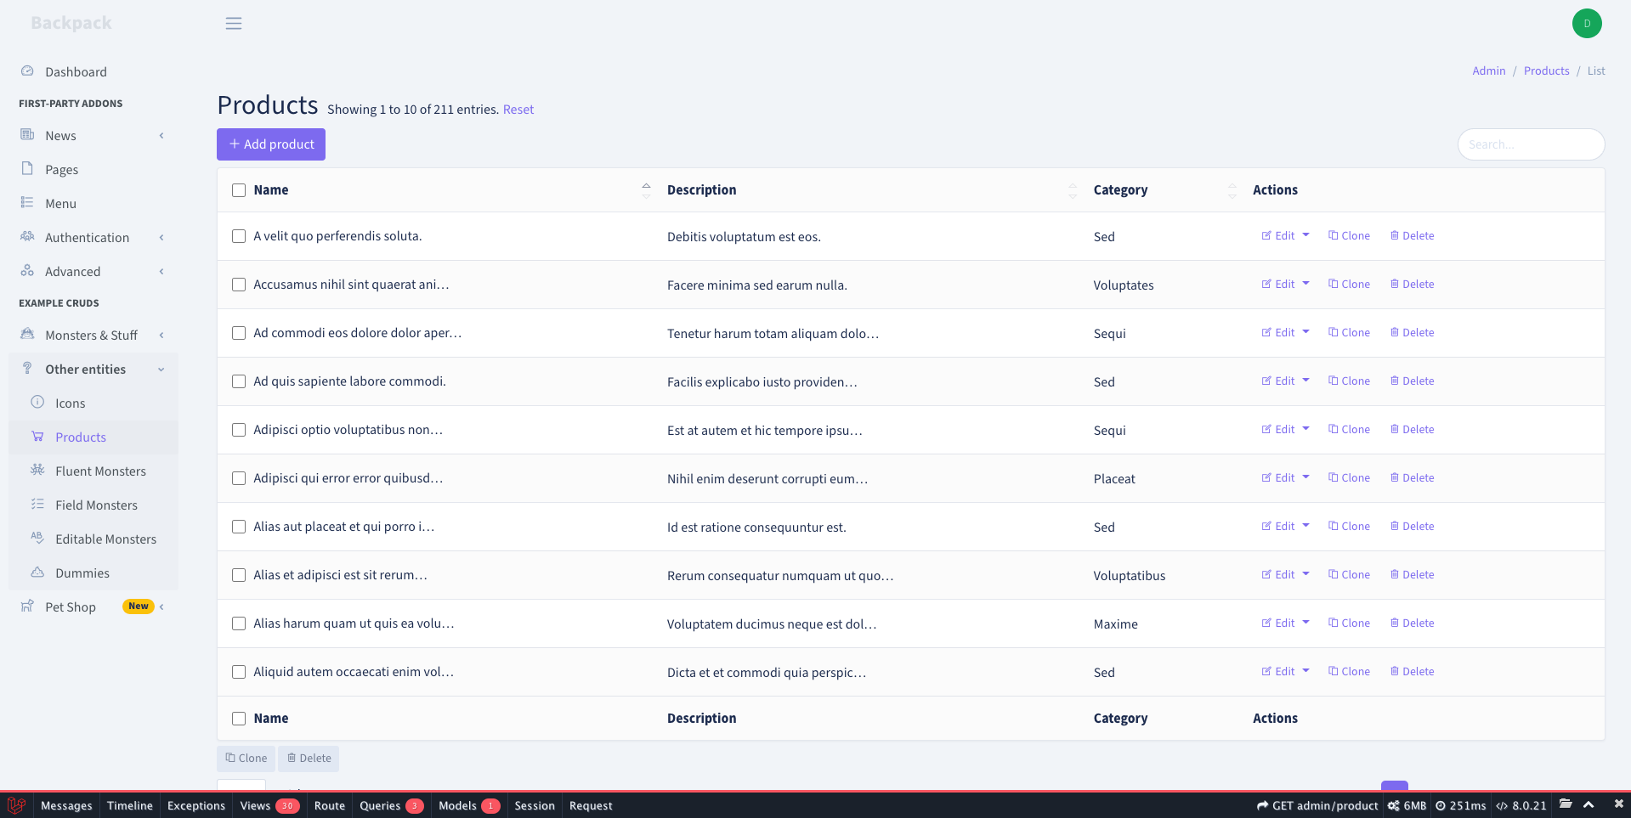Sort table by Name column arrows
The image size is (1631, 818).
tap(646, 190)
